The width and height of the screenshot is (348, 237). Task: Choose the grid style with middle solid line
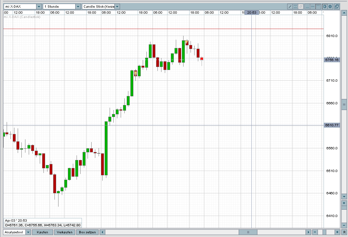coord(313,7)
